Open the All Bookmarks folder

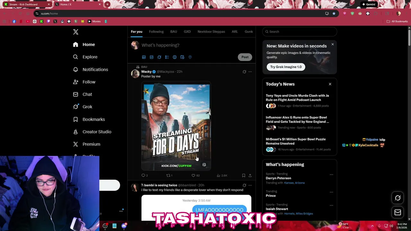click(397, 21)
